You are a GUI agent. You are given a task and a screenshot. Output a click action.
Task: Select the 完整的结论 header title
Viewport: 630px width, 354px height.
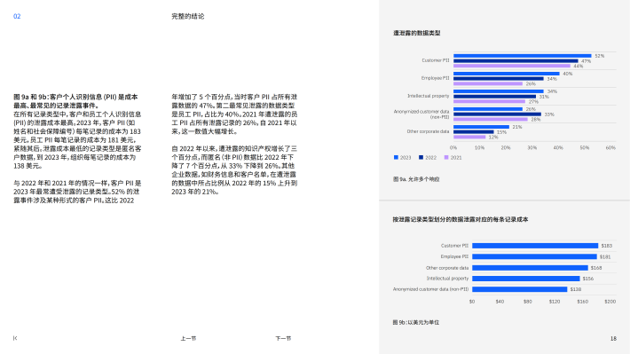click(x=187, y=17)
